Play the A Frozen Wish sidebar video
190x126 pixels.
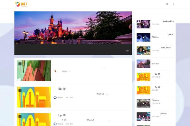click(x=143, y=37)
